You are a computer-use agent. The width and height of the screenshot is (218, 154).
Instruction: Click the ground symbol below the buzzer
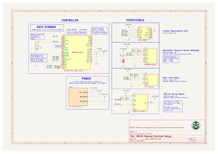[40, 48]
